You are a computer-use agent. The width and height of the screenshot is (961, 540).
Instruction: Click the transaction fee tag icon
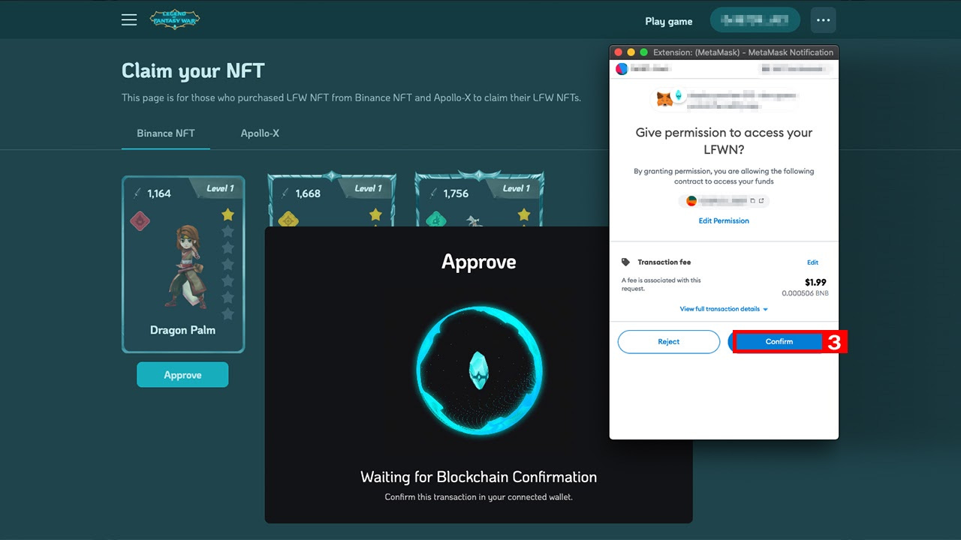(x=625, y=262)
